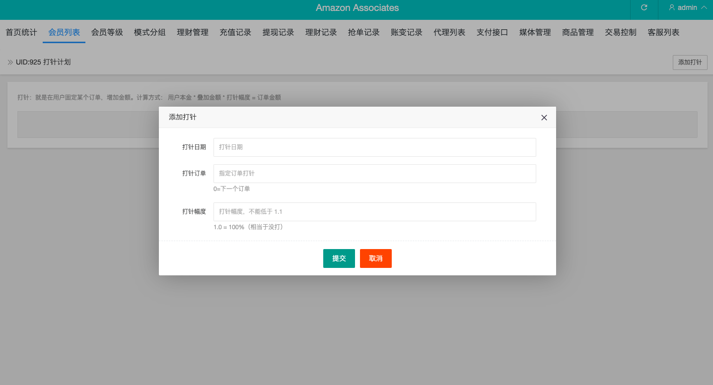Switch to the 交易控制 tab
Image resolution: width=713 pixels, height=385 pixels.
[621, 33]
